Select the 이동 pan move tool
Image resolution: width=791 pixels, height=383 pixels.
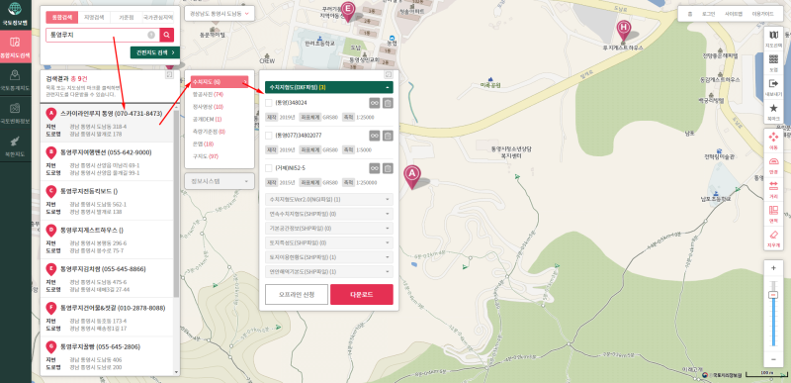click(773, 140)
